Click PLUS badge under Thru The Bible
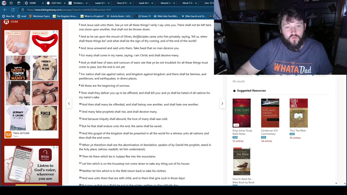Viewport: 347px width, 195px height. pyautogui.click(x=292, y=134)
